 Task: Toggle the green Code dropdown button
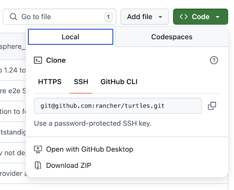pos(200,17)
